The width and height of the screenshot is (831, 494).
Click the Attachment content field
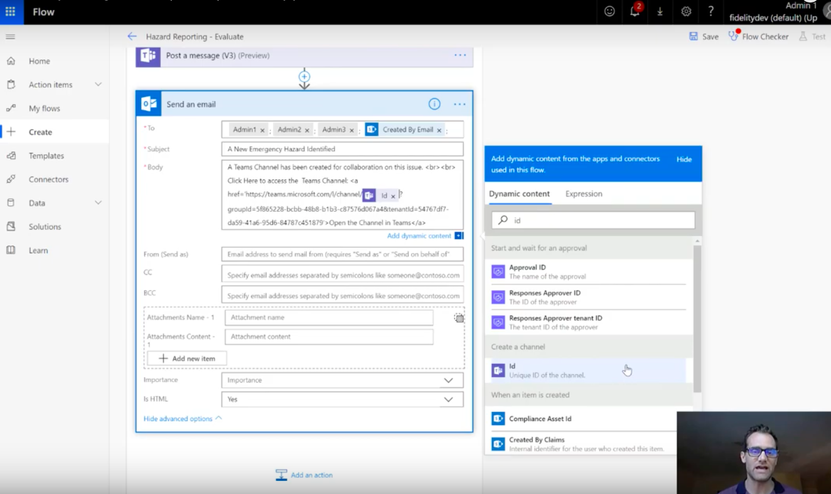coord(329,337)
